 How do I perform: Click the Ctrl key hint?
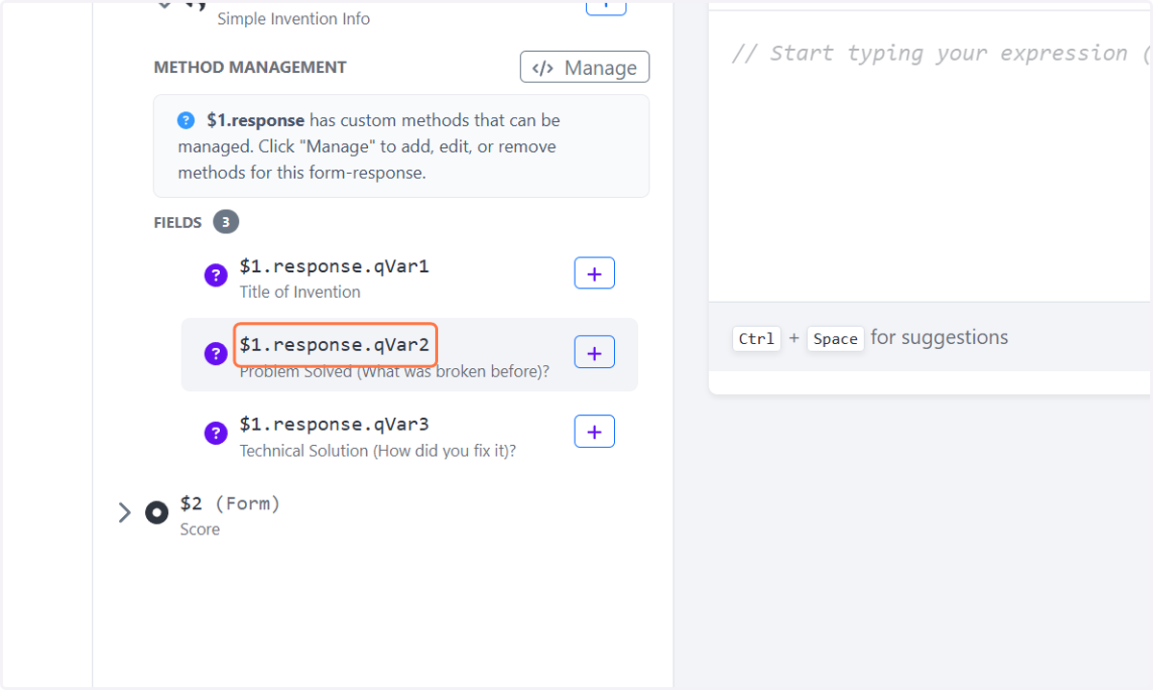point(757,338)
